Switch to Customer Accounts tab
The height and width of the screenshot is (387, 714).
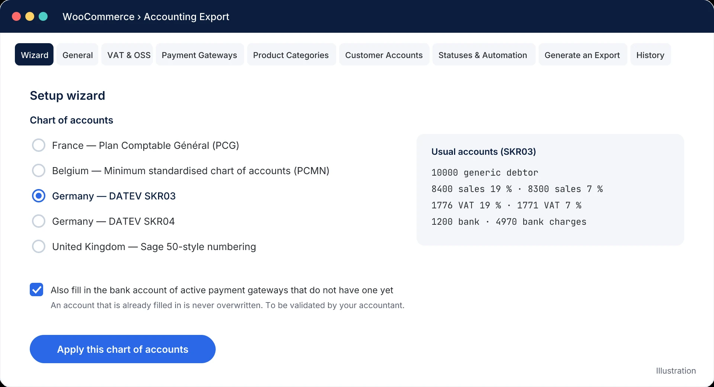[384, 55]
